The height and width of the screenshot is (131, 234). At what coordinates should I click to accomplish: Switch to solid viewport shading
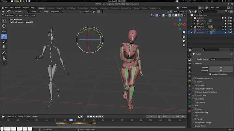(x=176, y=15)
